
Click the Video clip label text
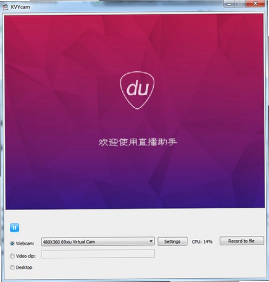pos(26,256)
